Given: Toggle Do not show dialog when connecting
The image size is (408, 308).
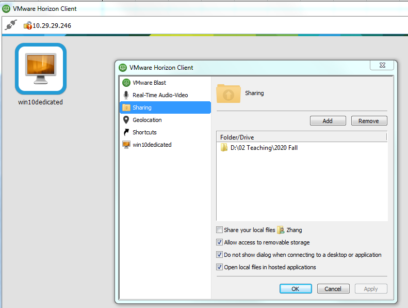Looking at the screenshot, I should [x=219, y=255].
